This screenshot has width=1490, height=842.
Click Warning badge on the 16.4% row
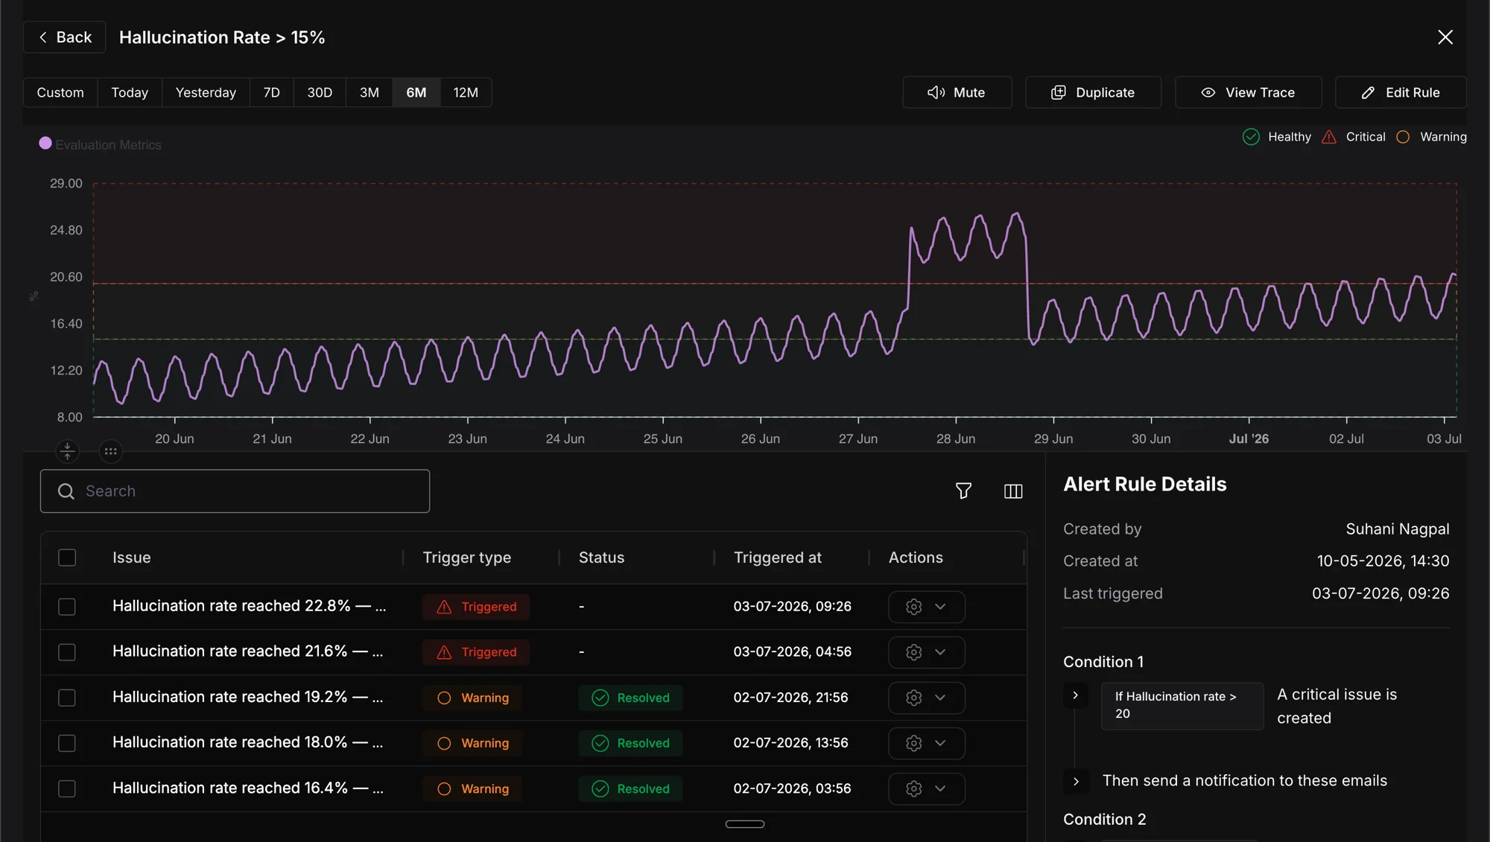point(472,788)
